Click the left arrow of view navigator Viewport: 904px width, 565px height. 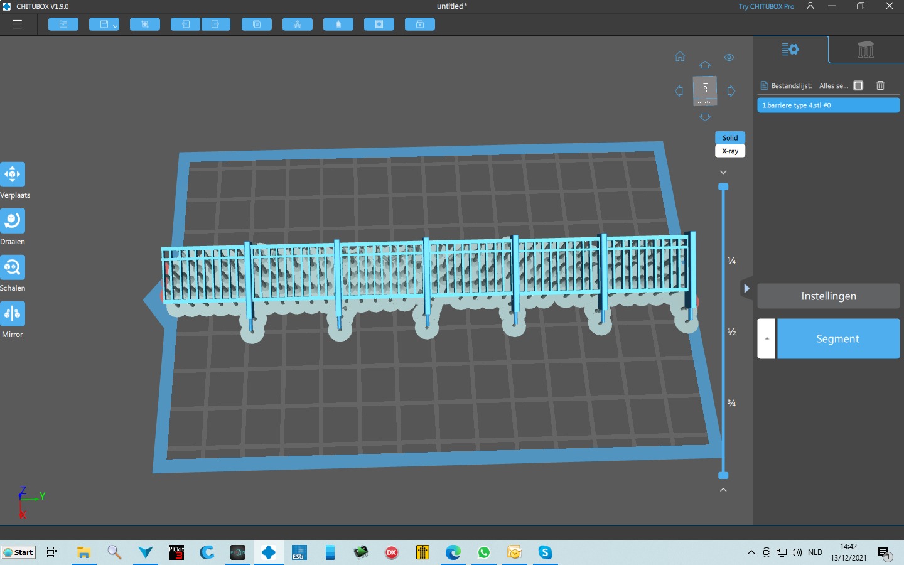pos(679,91)
